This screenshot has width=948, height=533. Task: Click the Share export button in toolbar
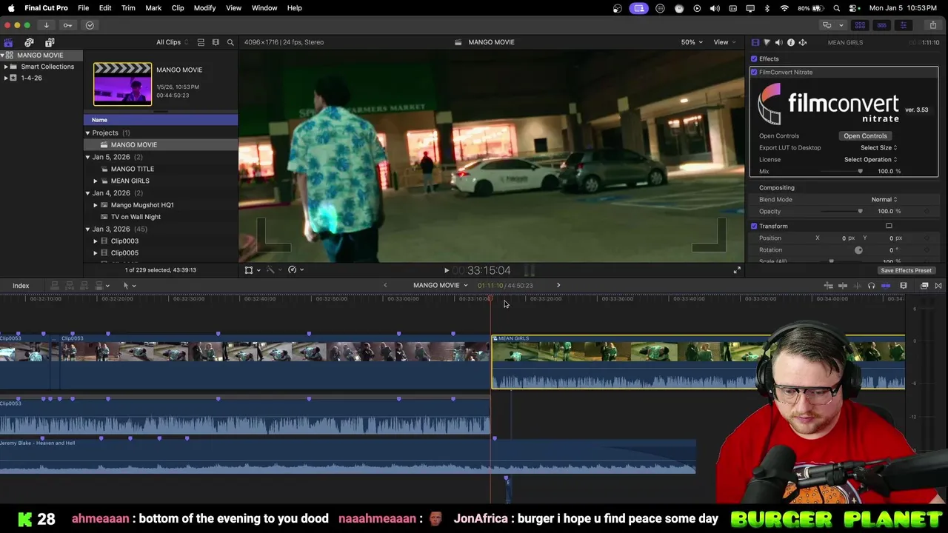tap(932, 25)
